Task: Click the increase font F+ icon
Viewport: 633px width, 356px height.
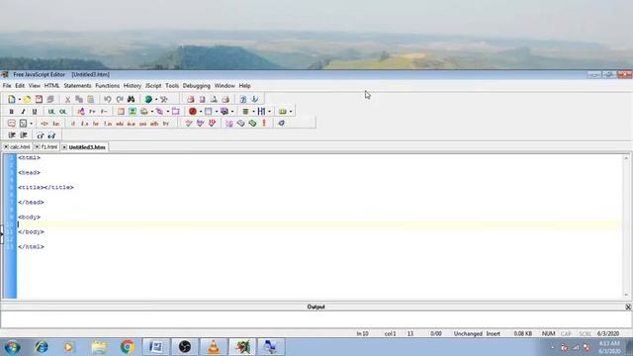Action: [x=92, y=112]
